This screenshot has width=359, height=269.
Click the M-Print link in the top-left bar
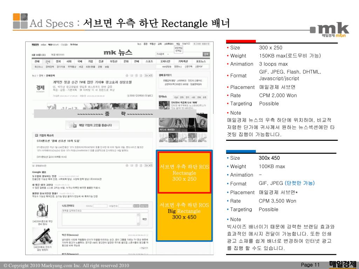tap(74, 44)
